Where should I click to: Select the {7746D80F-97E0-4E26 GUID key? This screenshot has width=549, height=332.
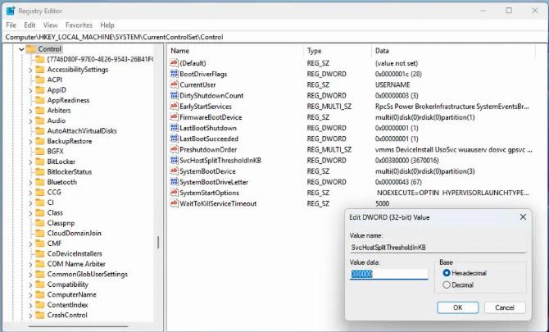100,59
